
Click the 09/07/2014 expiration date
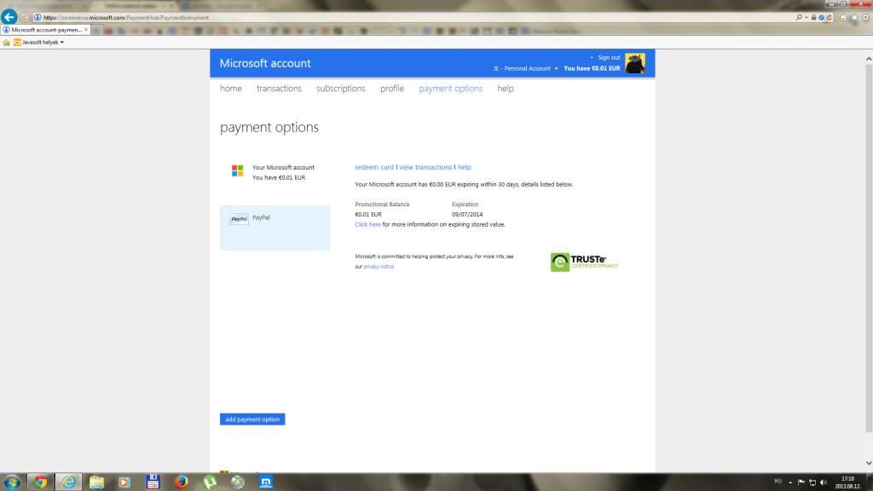tap(467, 214)
